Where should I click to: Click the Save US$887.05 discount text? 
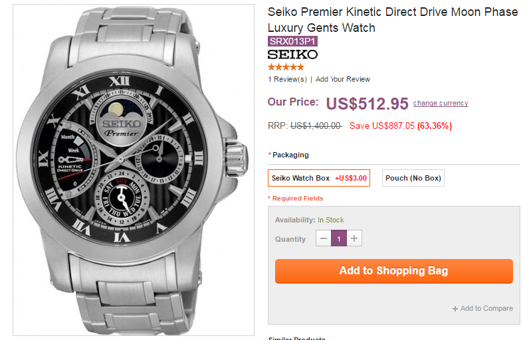point(381,126)
